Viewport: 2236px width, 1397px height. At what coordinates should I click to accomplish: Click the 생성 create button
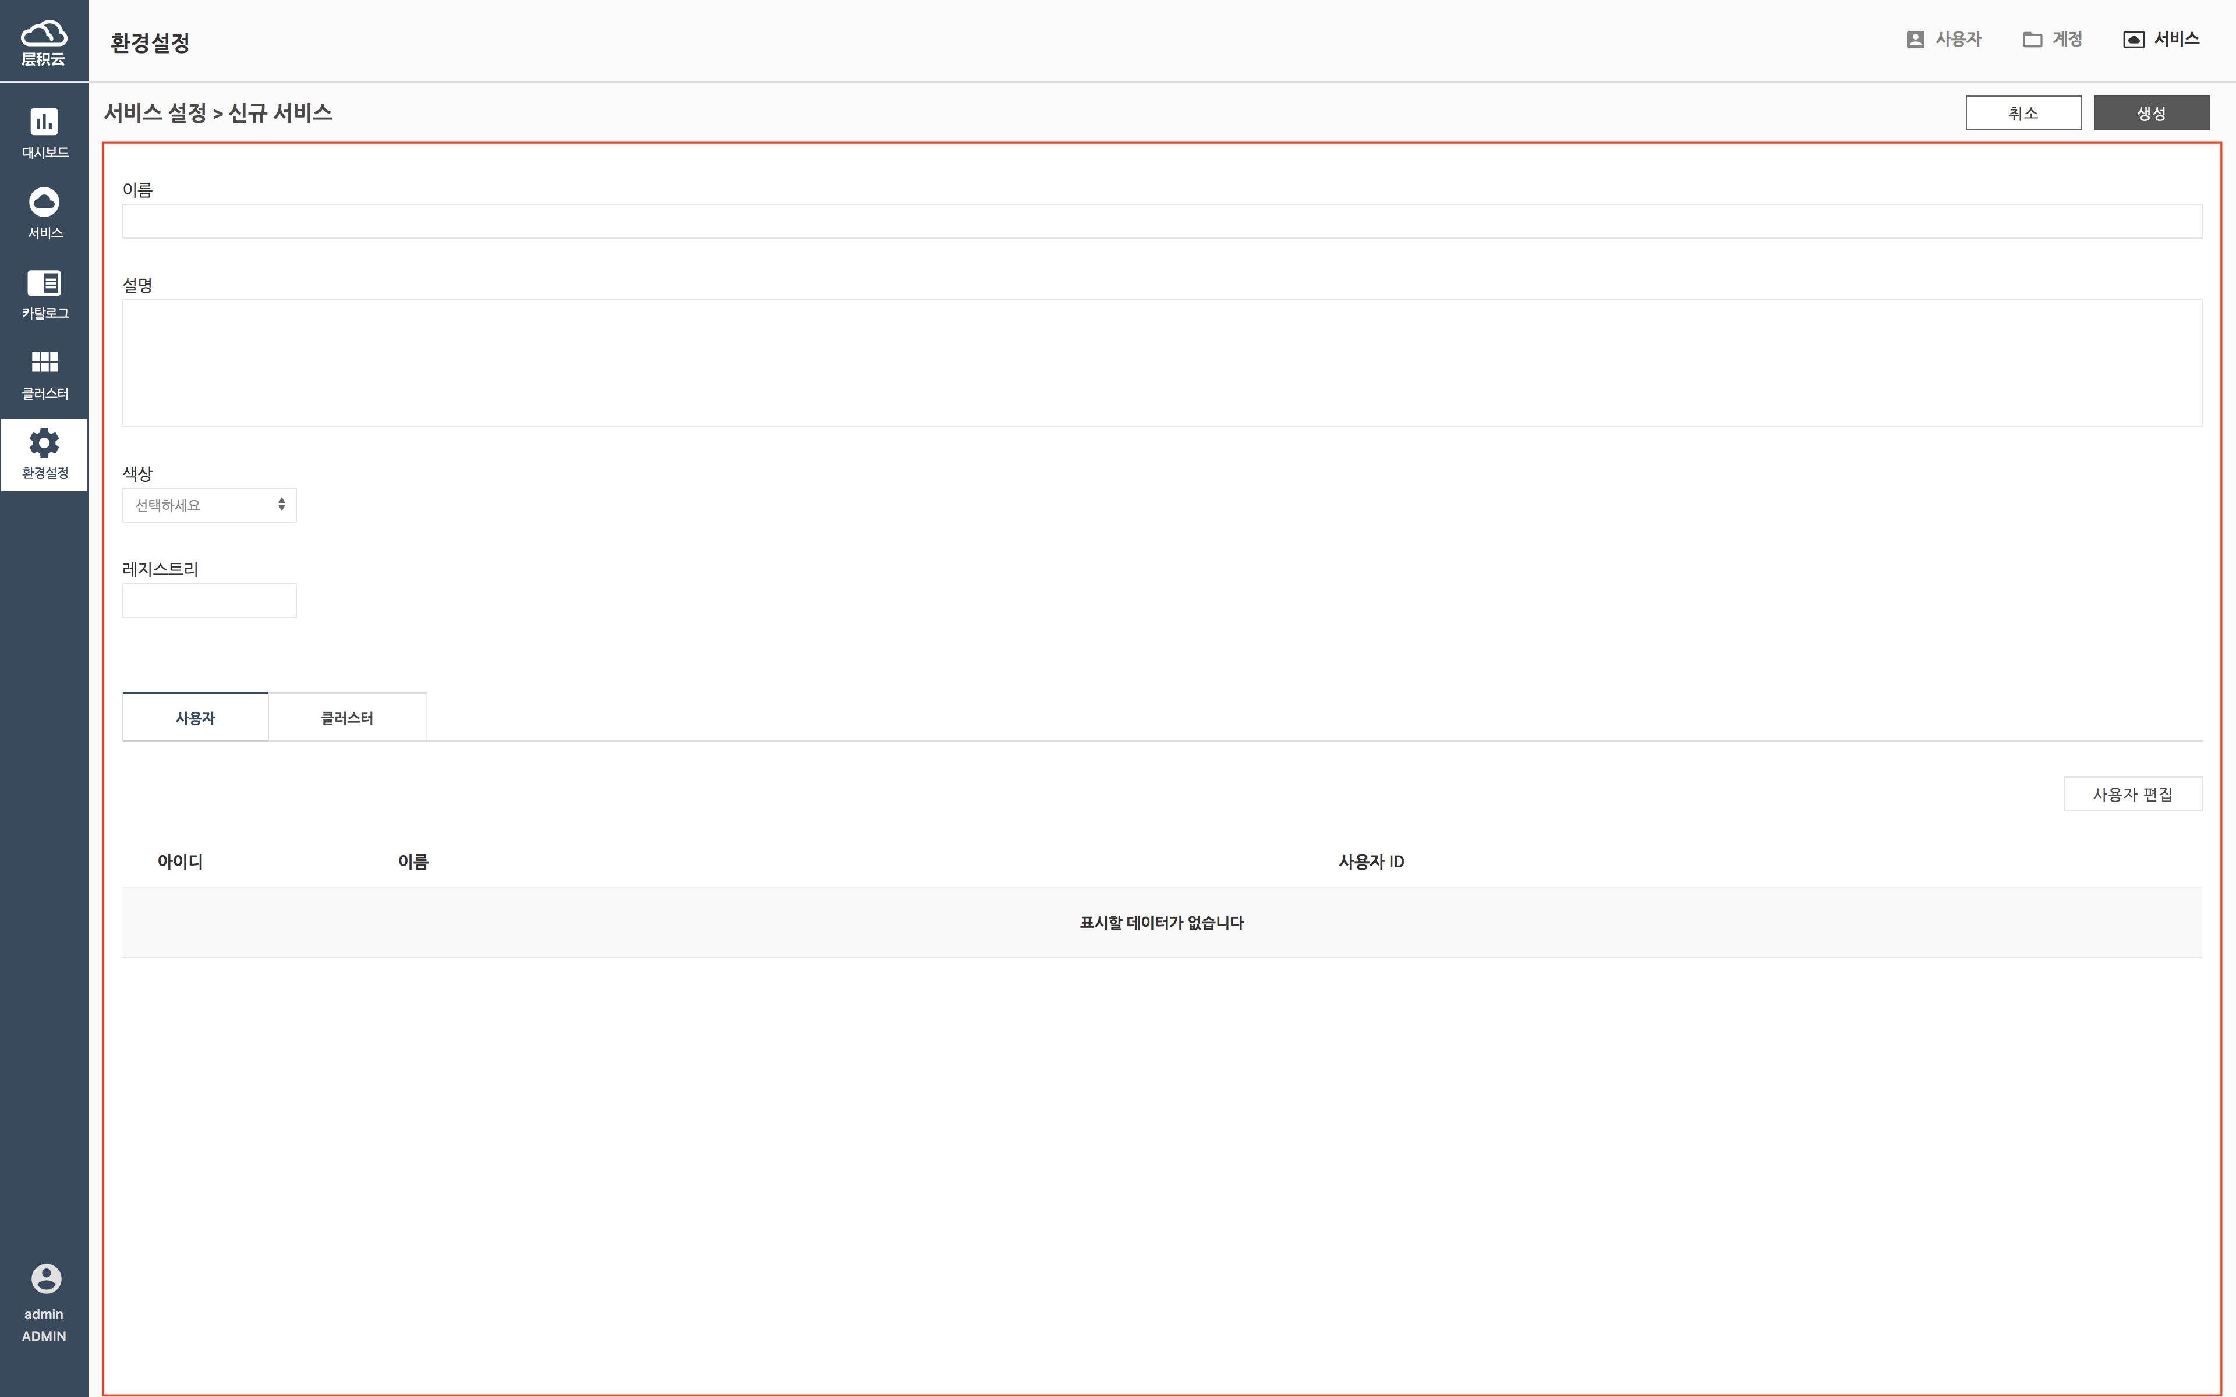coord(2150,113)
